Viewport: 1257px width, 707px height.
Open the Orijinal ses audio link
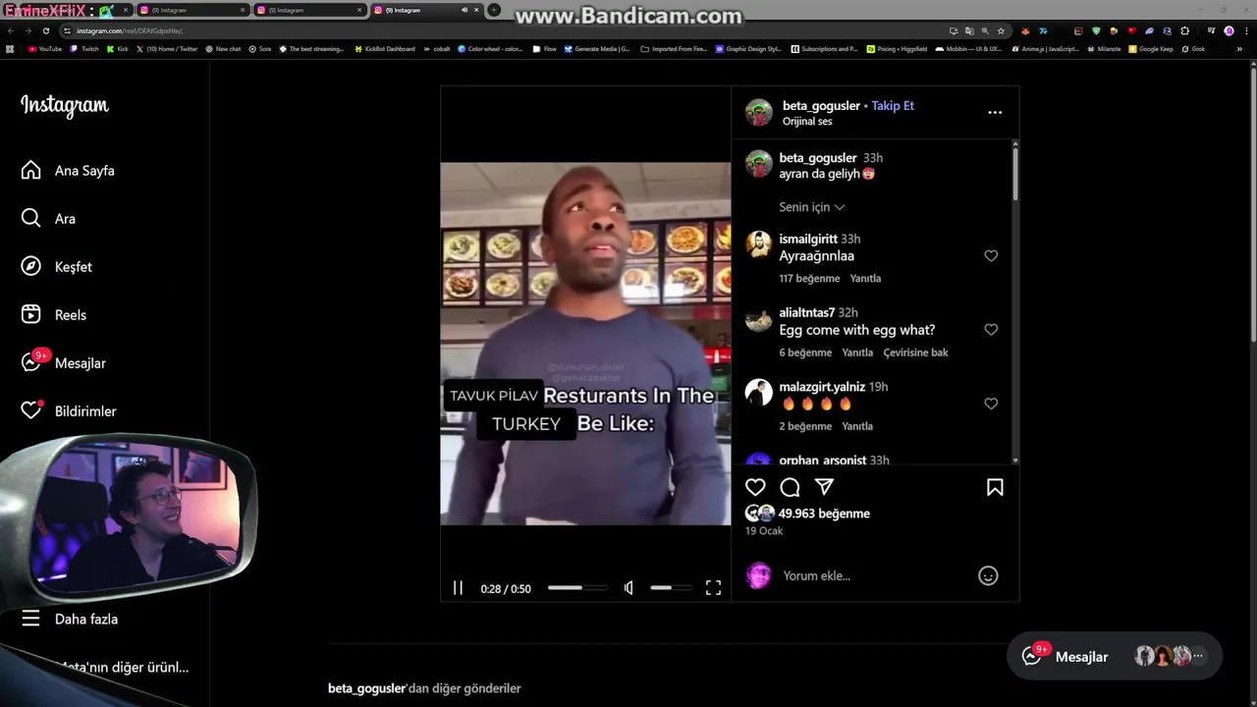[x=807, y=122]
